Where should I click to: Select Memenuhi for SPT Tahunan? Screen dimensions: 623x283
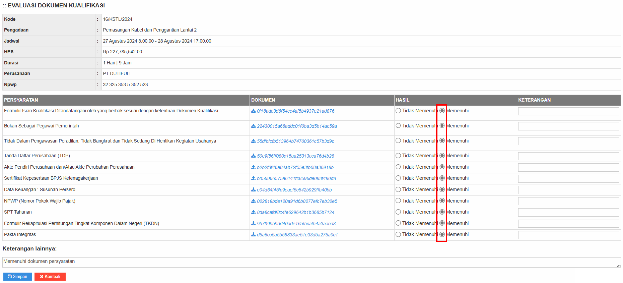click(x=442, y=212)
